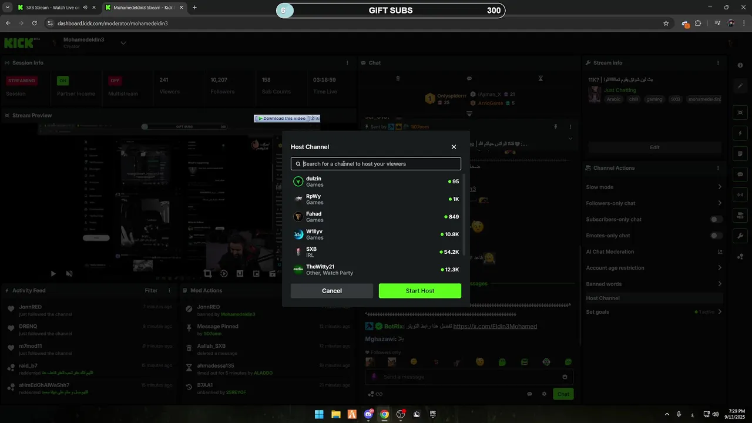Viewport: 752px width, 423px height.
Task: Open the x.com/Eldin3Mohamed link
Action: [495, 326]
